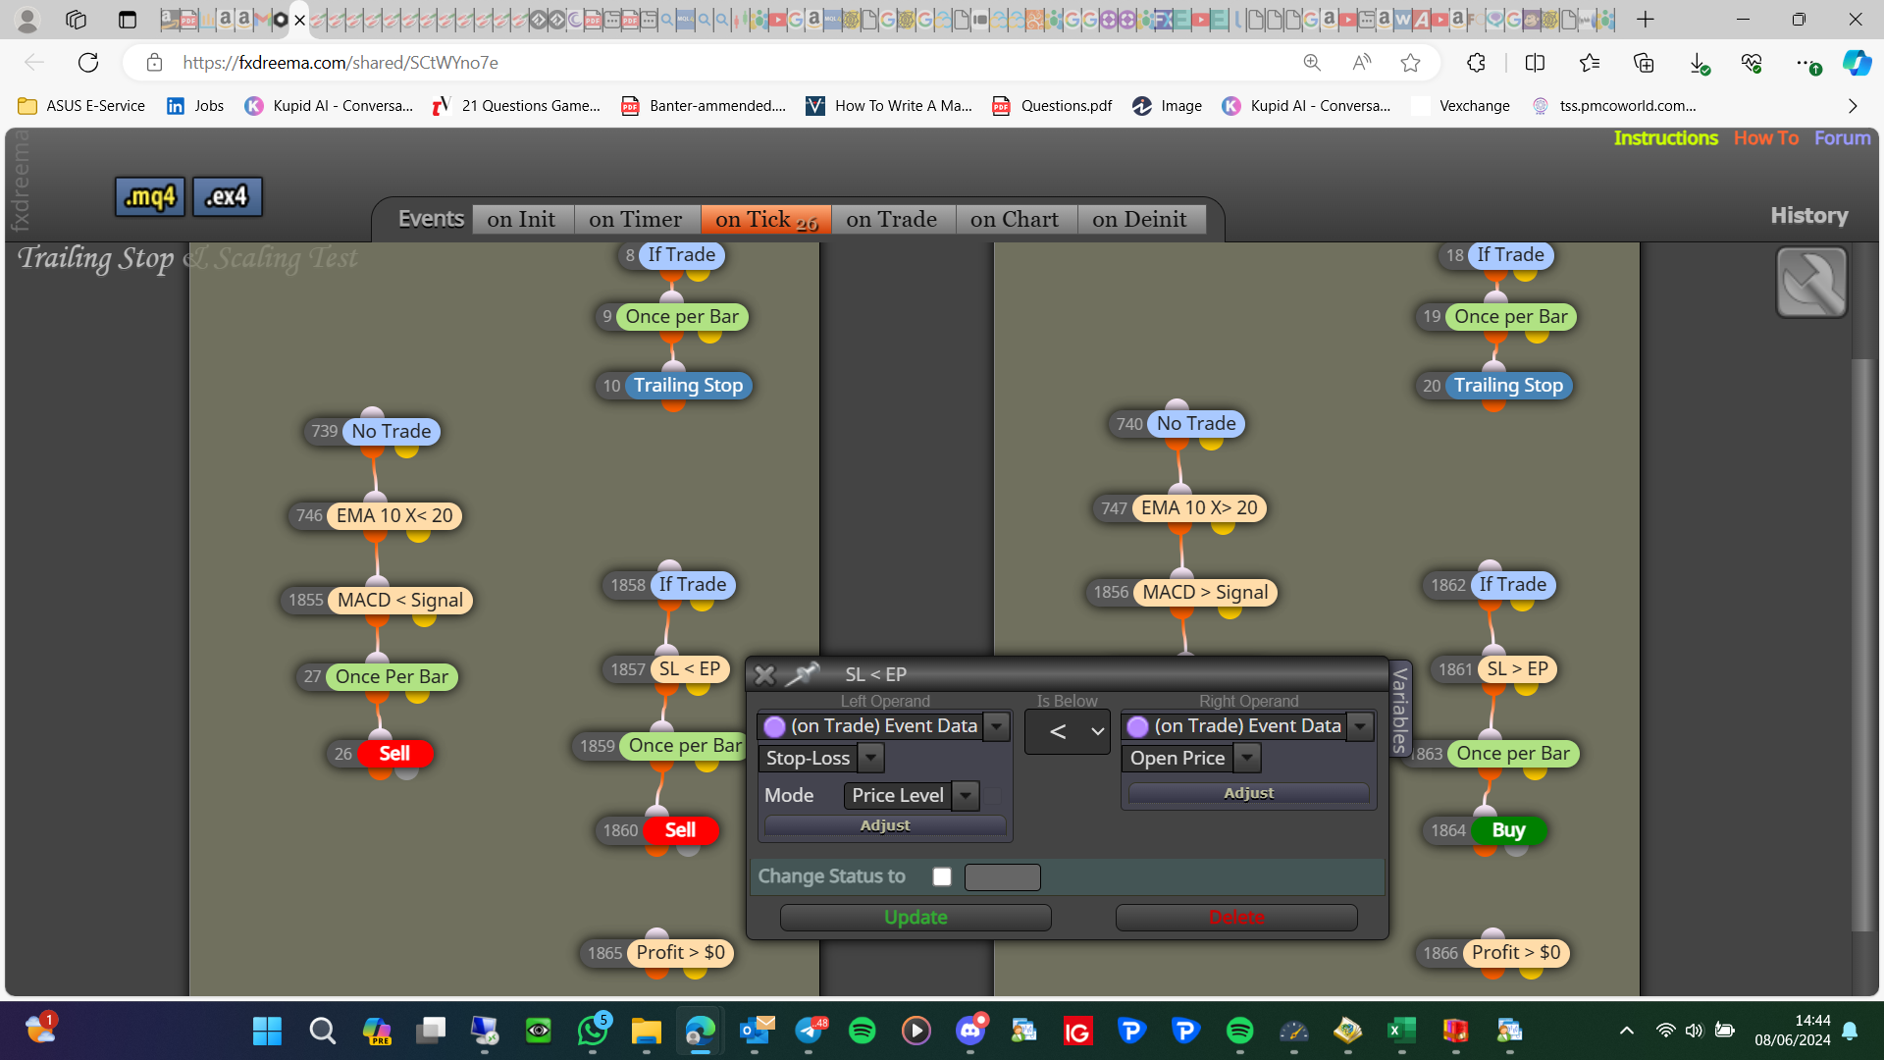Expand the Stop-Loss dropdown
Viewport: 1884px width, 1060px height.
click(871, 758)
